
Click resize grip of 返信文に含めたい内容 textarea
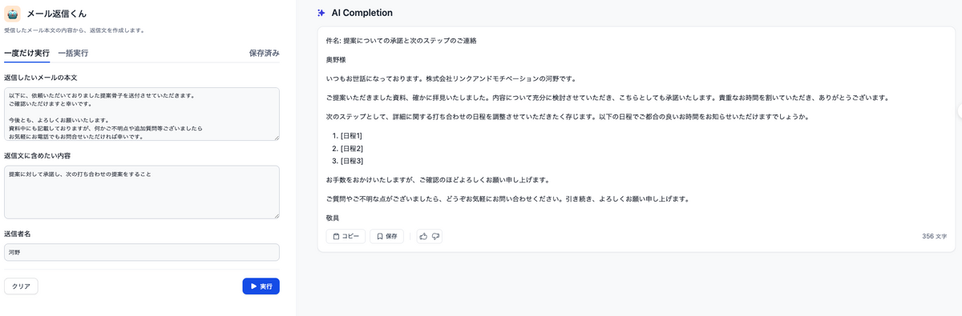coord(276,214)
